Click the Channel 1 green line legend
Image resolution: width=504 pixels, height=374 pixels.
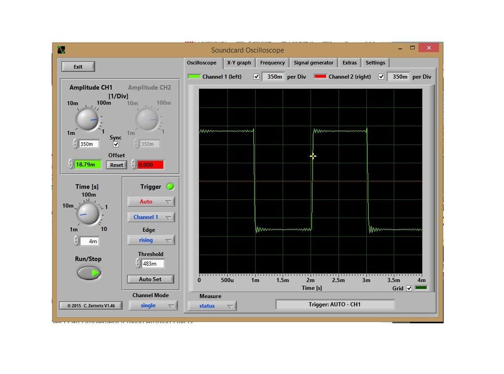click(194, 77)
